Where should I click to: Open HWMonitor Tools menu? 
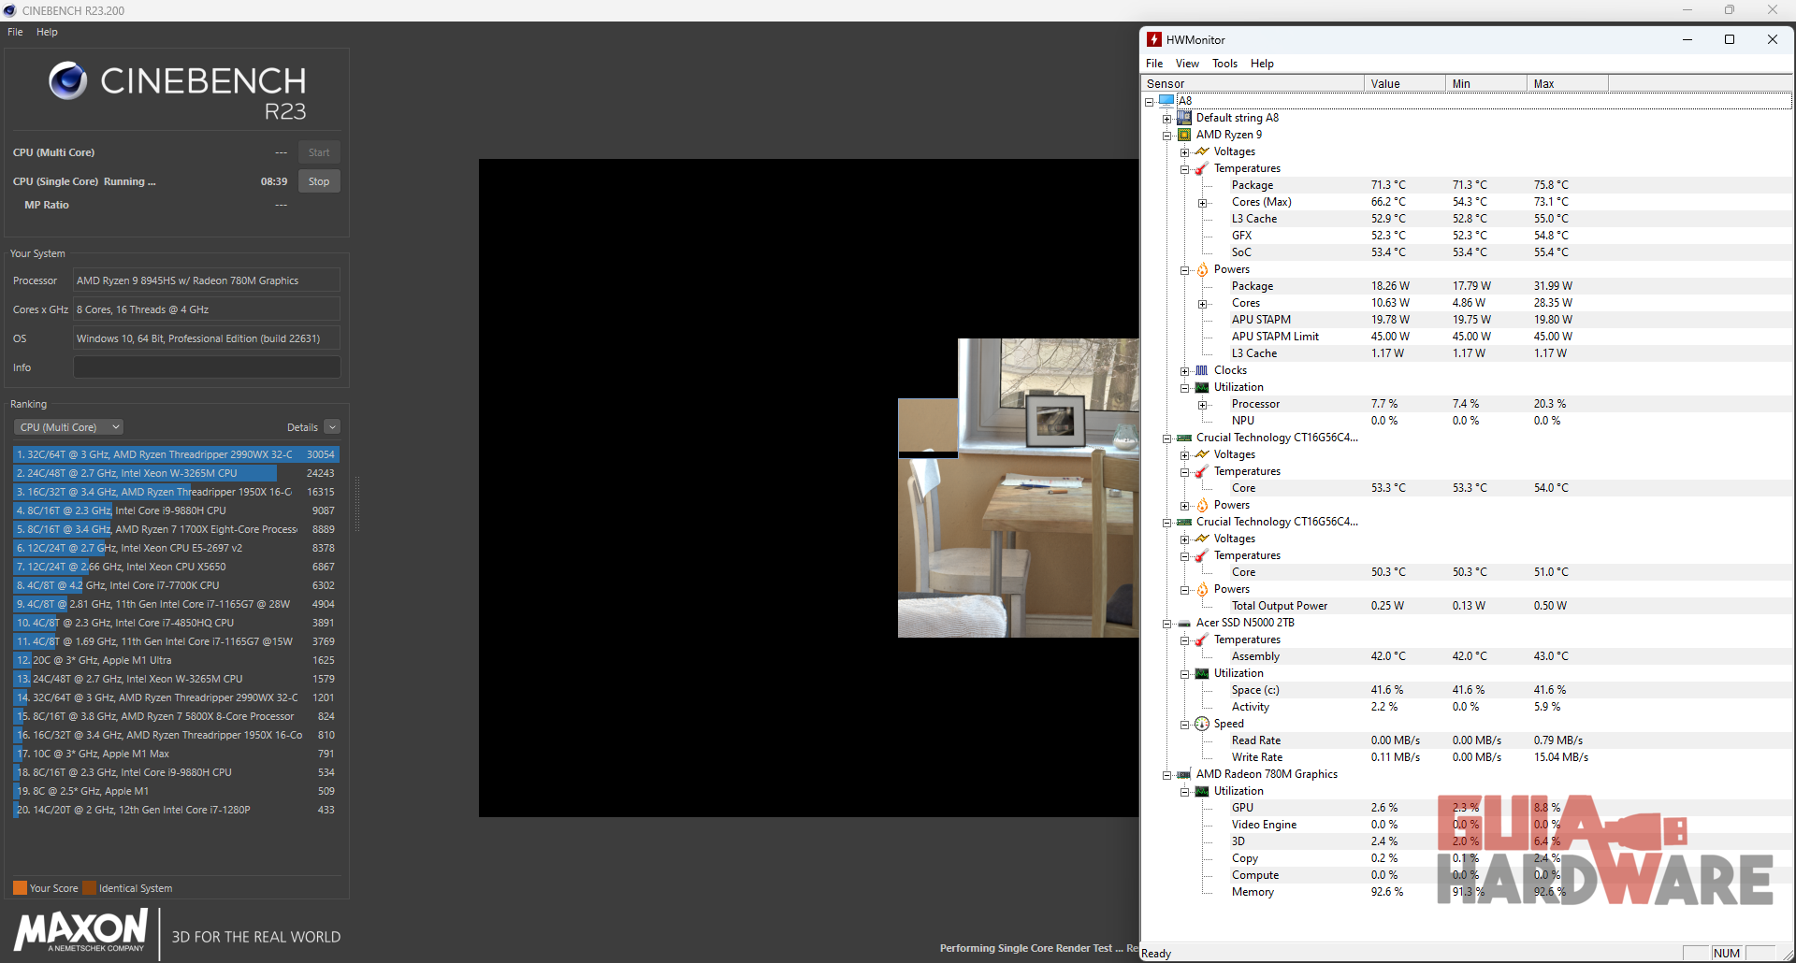click(x=1224, y=64)
